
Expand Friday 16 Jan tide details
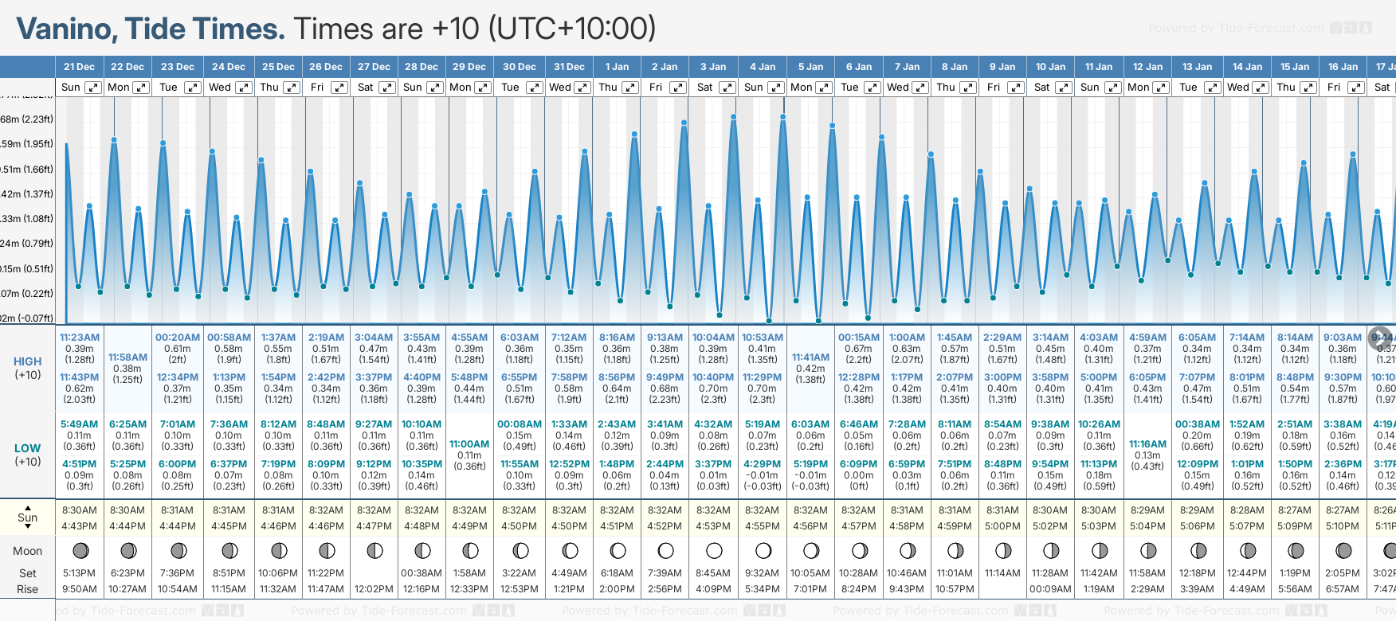point(1355,88)
